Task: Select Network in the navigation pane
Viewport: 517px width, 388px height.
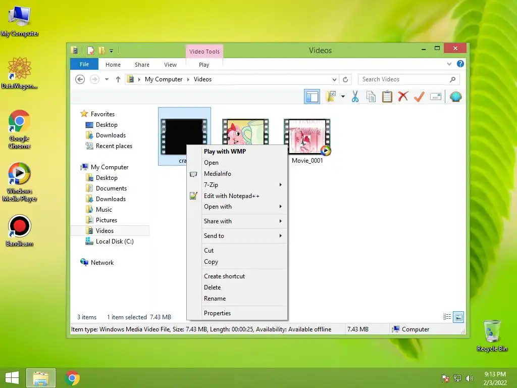Action: tap(97, 263)
